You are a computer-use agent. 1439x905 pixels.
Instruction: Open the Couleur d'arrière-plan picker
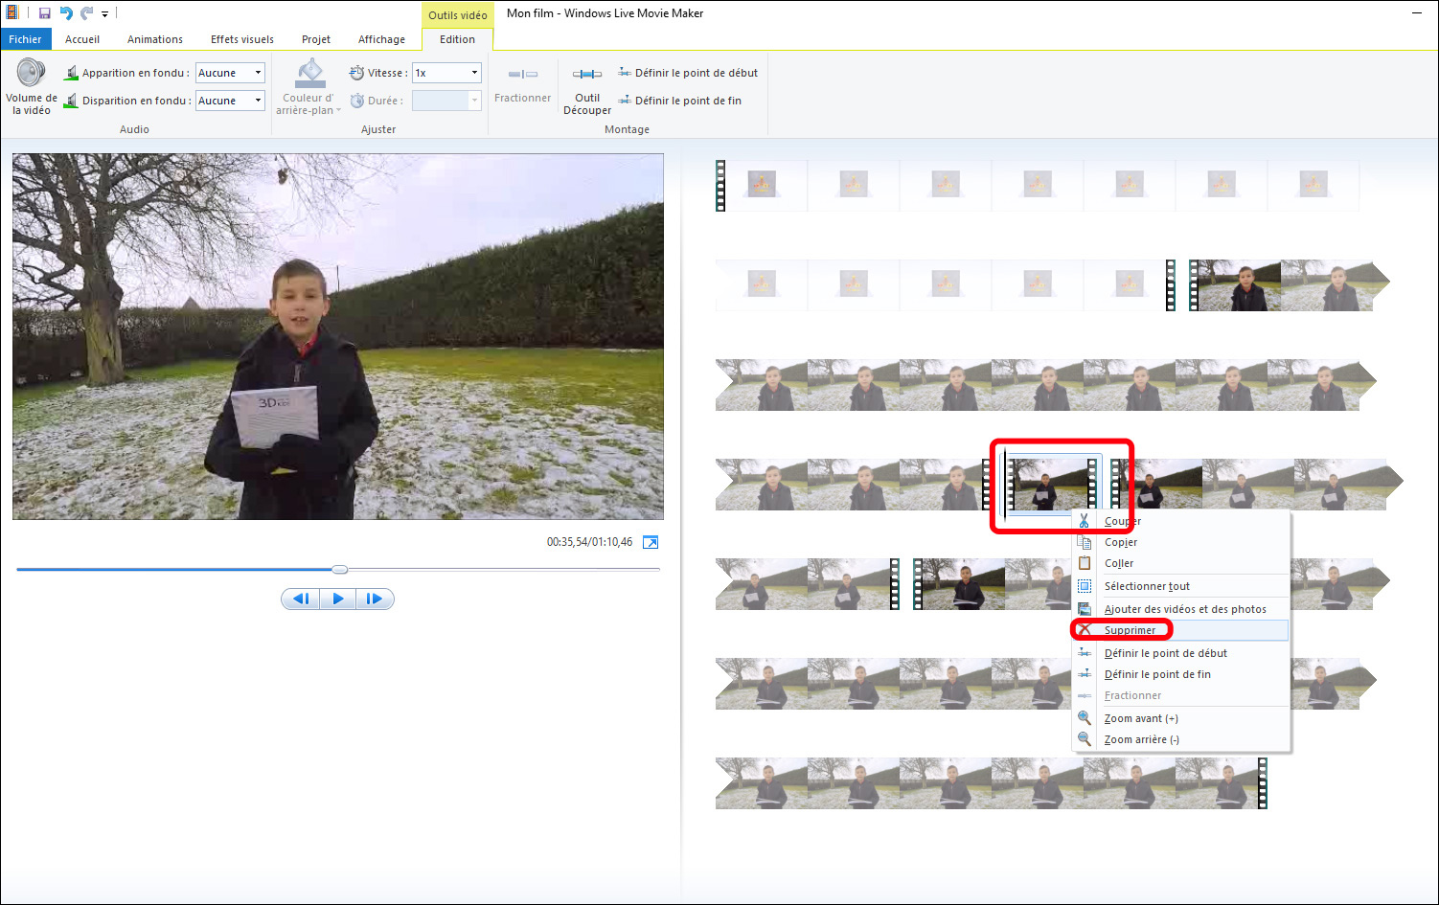308,86
